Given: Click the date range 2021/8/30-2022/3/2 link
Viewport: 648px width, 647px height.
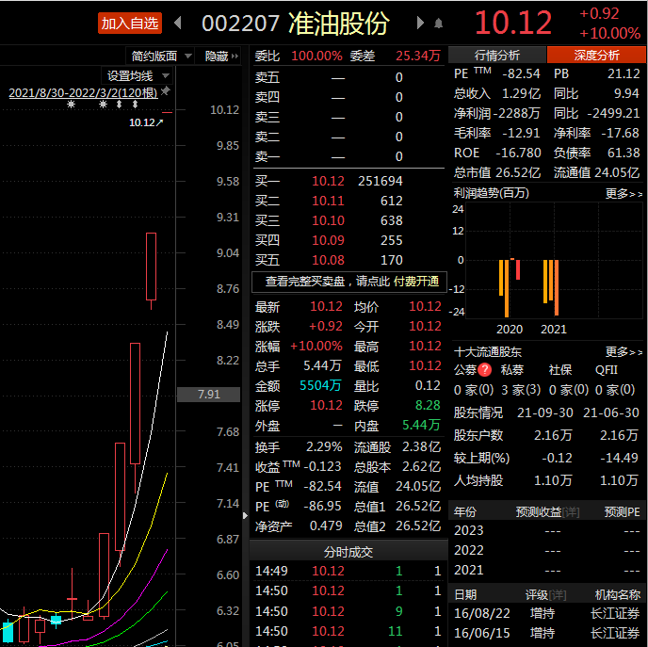Looking at the screenshot, I should click(83, 93).
